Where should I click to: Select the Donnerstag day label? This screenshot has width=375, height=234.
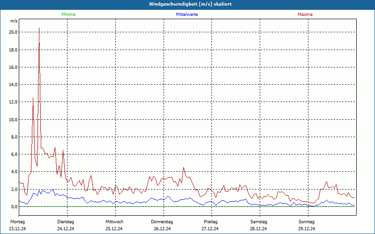pyautogui.click(x=162, y=221)
